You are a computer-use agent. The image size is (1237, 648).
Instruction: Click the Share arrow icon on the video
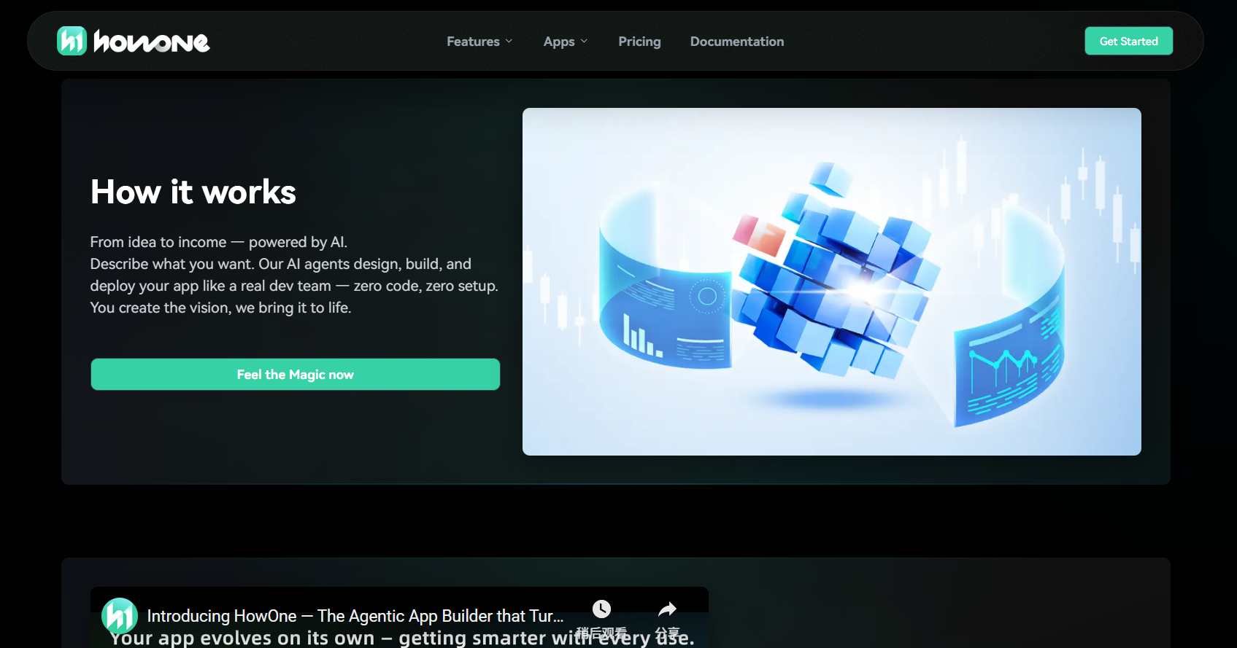[x=668, y=609]
